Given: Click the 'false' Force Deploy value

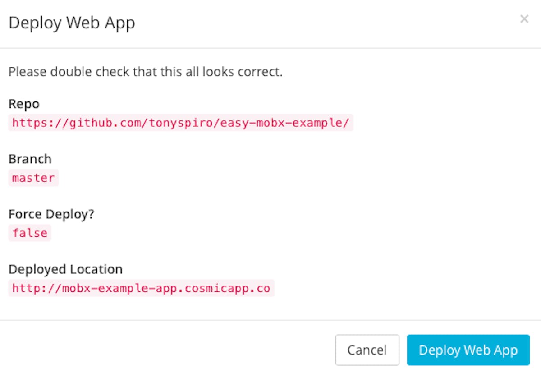Looking at the screenshot, I should tap(30, 233).
